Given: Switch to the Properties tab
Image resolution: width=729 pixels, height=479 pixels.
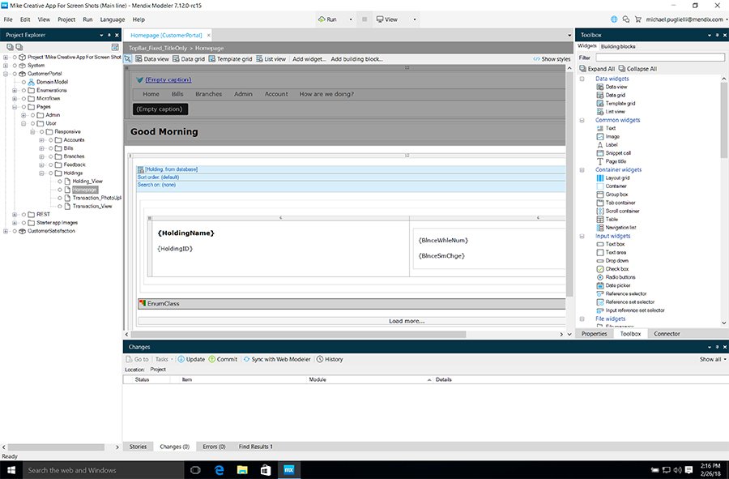Looking at the screenshot, I should click(594, 333).
